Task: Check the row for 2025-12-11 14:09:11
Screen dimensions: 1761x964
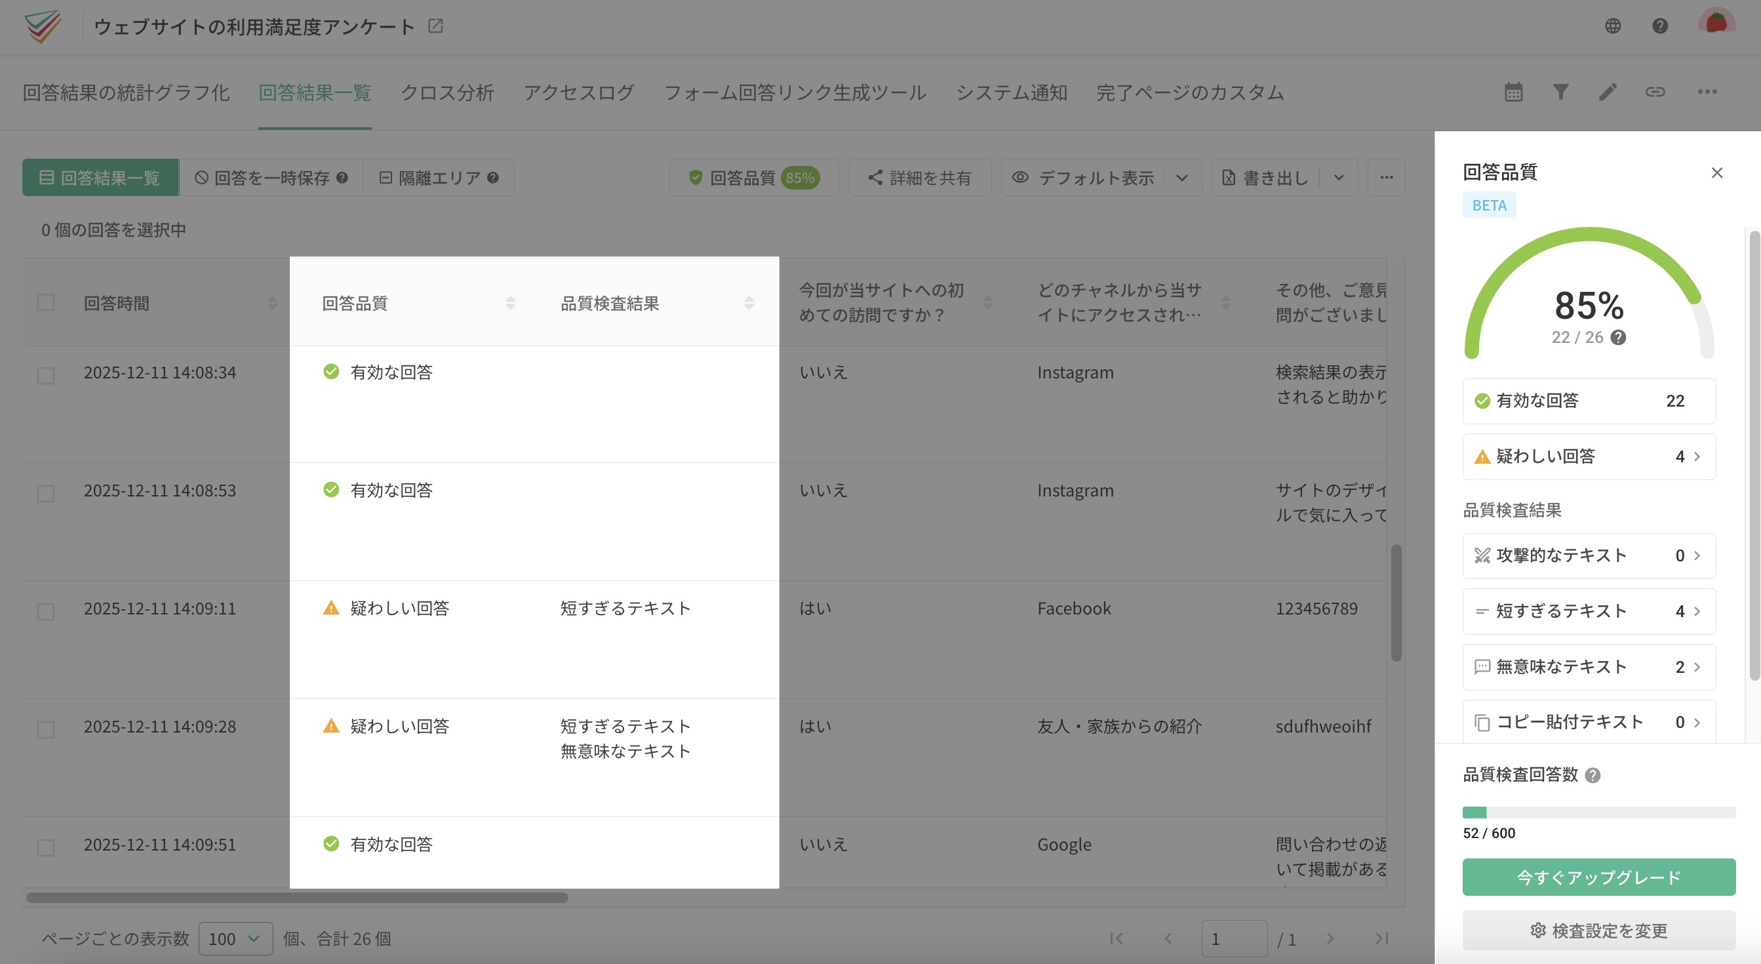Action: pyautogui.click(x=46, y=611)
